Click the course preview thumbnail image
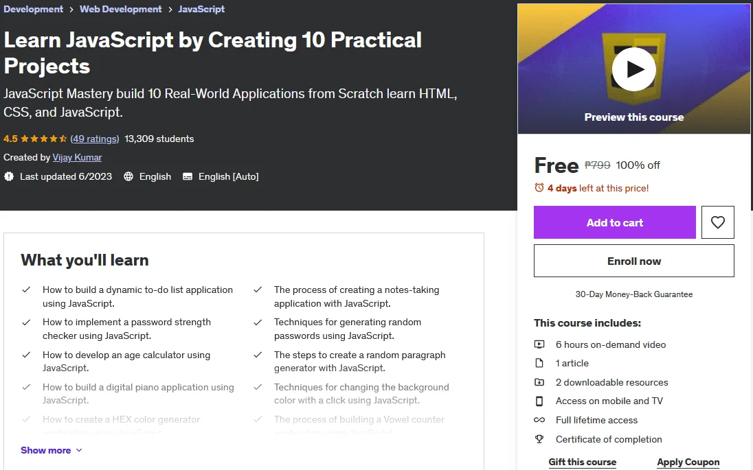This screenshot has width=753, height=470. pos(634,69)
